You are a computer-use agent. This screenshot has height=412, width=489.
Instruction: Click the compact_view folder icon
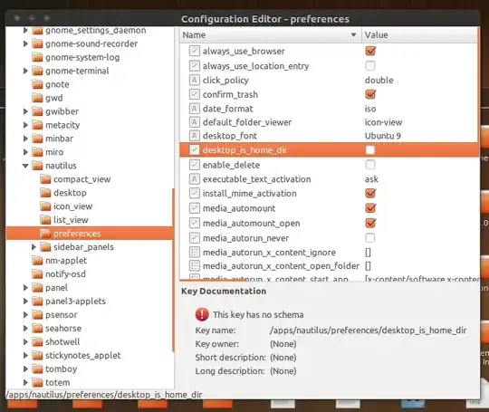(45, 179)
